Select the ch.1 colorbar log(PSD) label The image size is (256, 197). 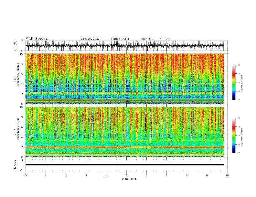coord(242,84)
